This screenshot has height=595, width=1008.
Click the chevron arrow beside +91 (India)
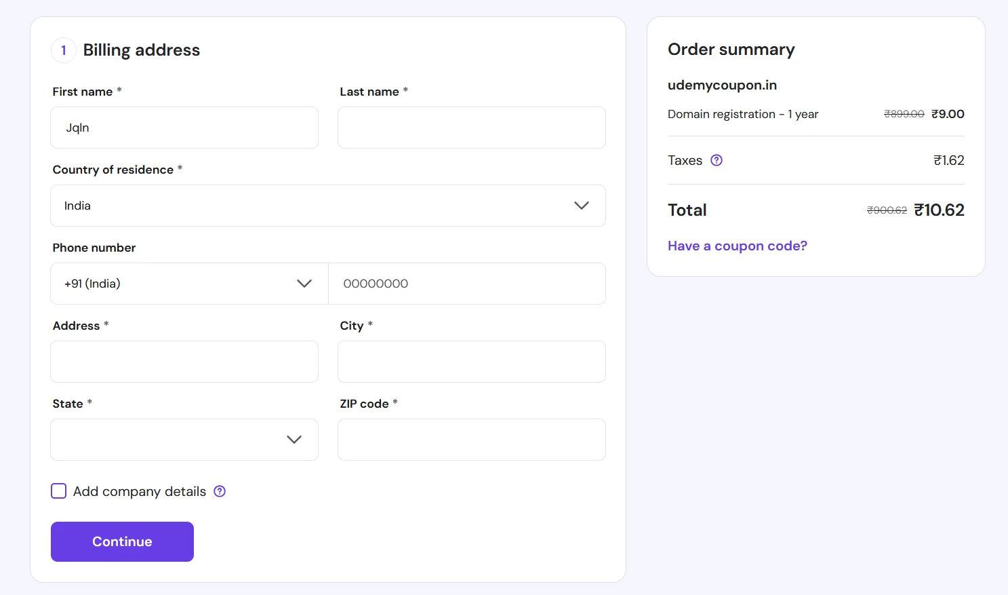(304, 284)
